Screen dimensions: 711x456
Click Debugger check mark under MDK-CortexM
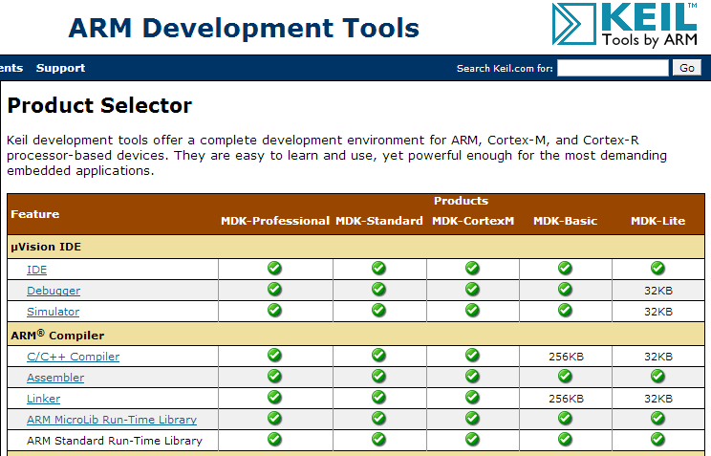tap(472, 289)
